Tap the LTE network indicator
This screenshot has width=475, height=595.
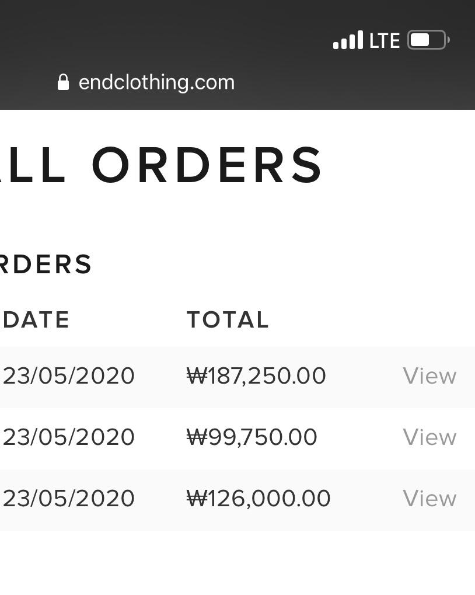(385, 40)
